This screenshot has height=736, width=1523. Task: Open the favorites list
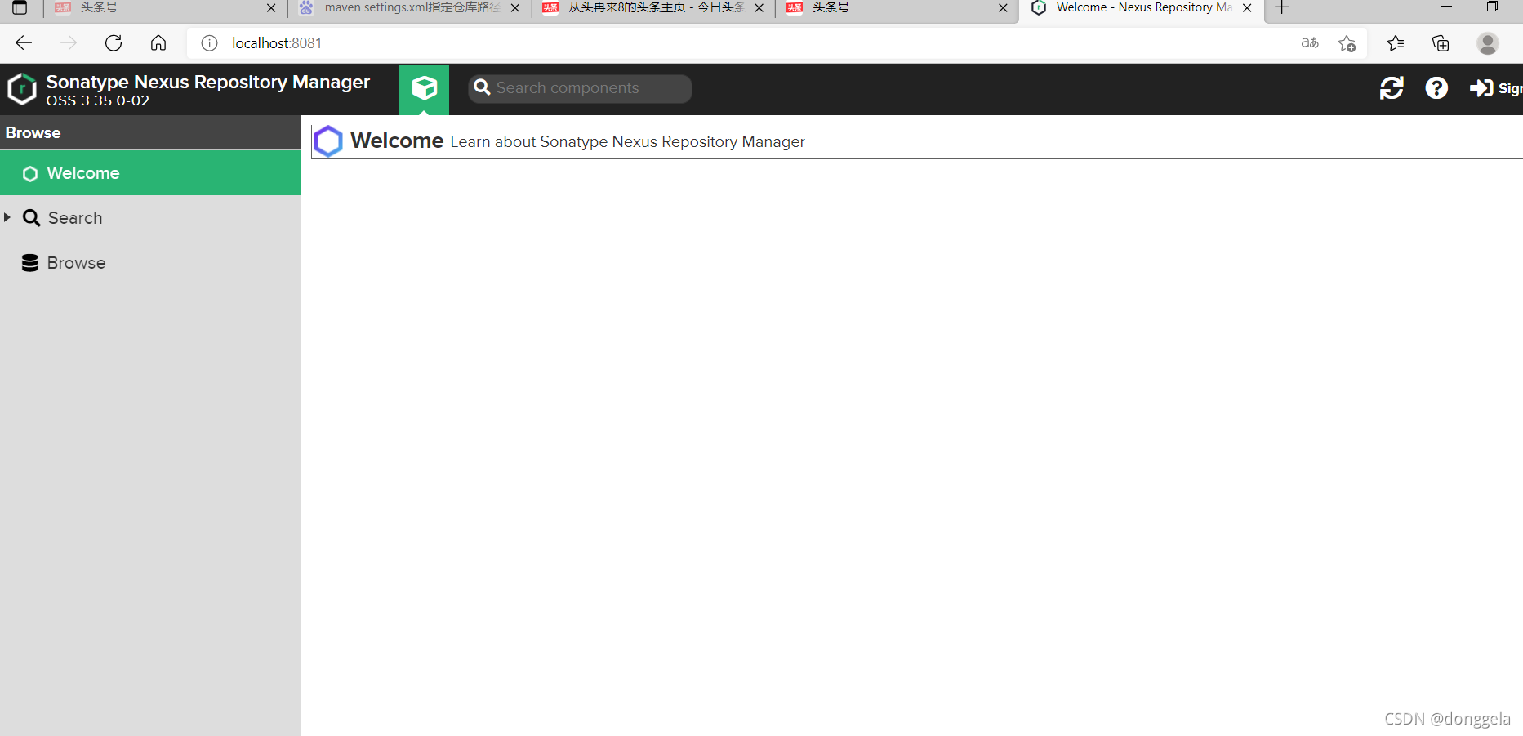pyautogui.click(x=1396, y=43)
